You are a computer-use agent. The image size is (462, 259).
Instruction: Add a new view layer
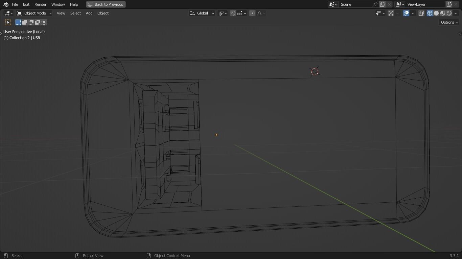(449, 4)
